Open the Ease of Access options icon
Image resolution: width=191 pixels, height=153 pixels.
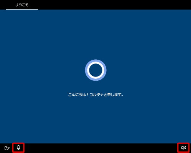[x=7, y=148]
